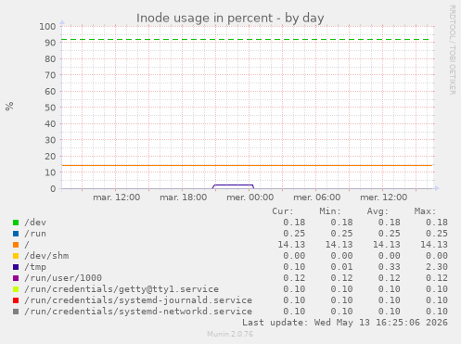Click the y-axis value 90
The width and height of the screenshot is (461, 344).
tap(50, 43)
